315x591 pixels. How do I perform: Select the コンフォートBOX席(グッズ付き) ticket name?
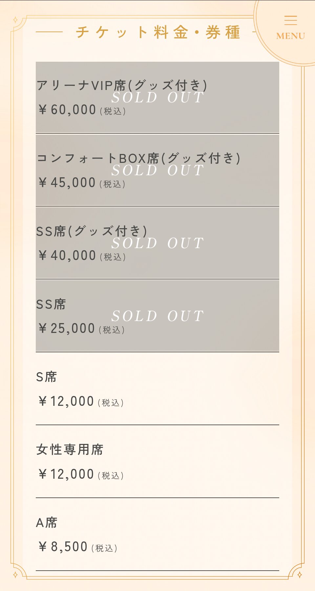pyautogui.click(x=138, y=158)
